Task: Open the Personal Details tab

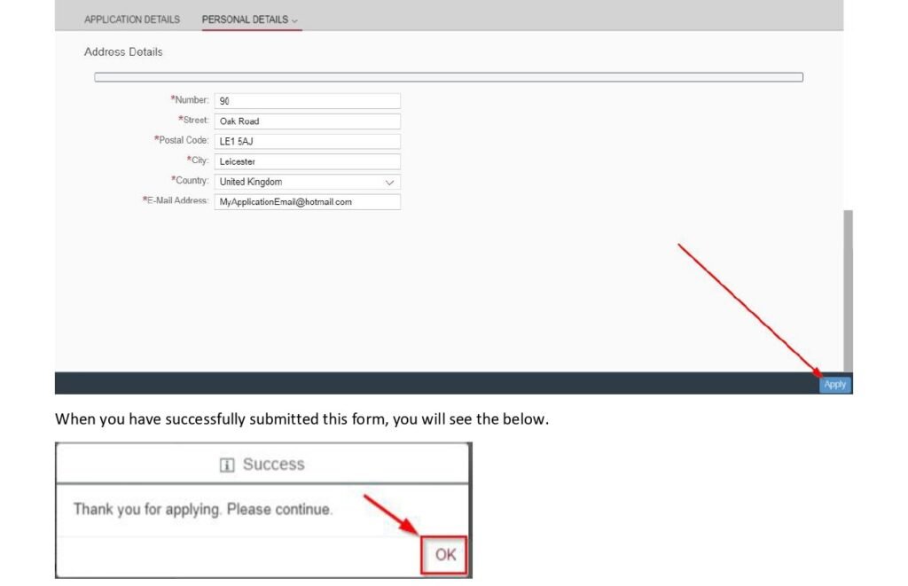Action: (x=245, y=20)
